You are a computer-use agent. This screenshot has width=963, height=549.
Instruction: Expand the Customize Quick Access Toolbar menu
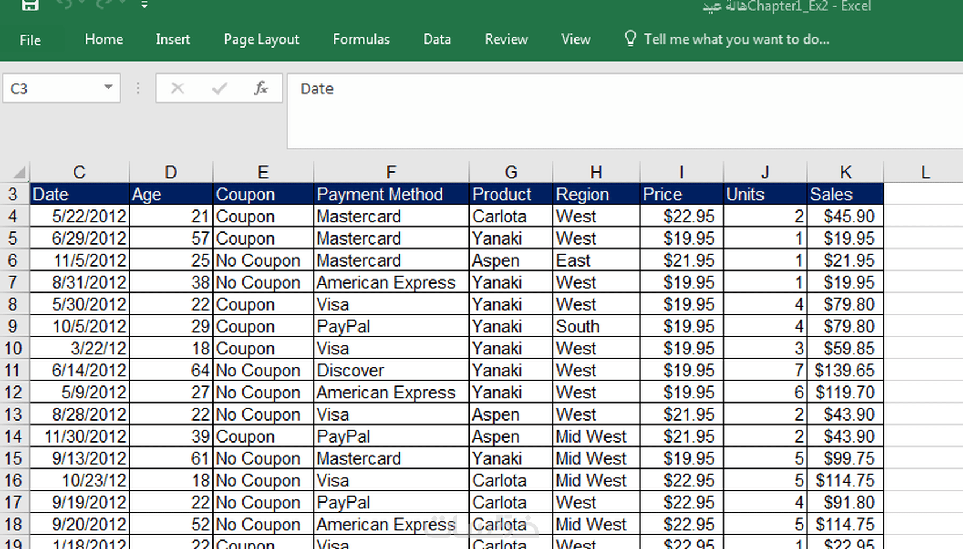click(x=145, y=5)
